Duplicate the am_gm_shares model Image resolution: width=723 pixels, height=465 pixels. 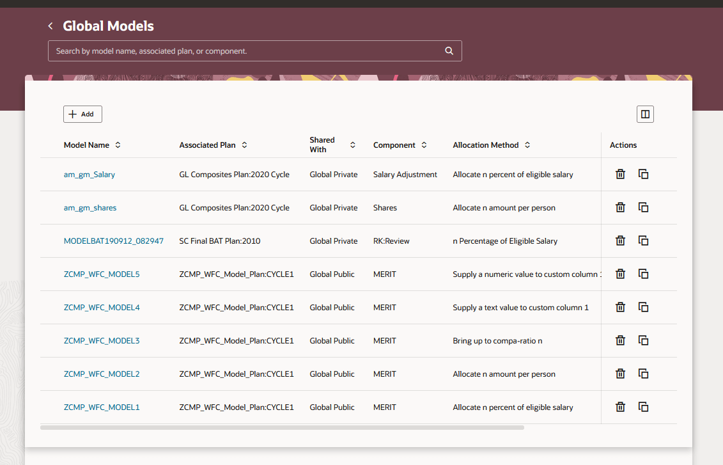click(x=643, y=208)
